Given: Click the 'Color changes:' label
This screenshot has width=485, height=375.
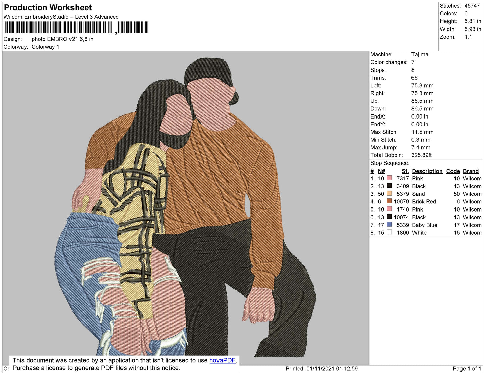Looking at the screenshot, I should click(389, 62).
